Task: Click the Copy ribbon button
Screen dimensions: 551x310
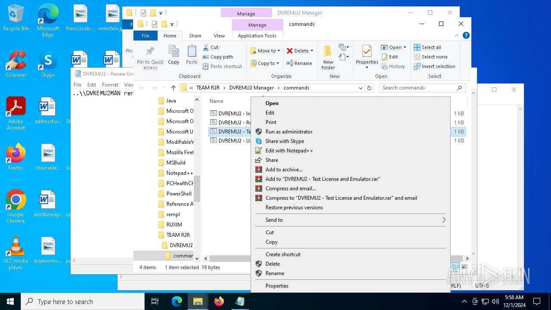Action: click(x=173, y=55)
